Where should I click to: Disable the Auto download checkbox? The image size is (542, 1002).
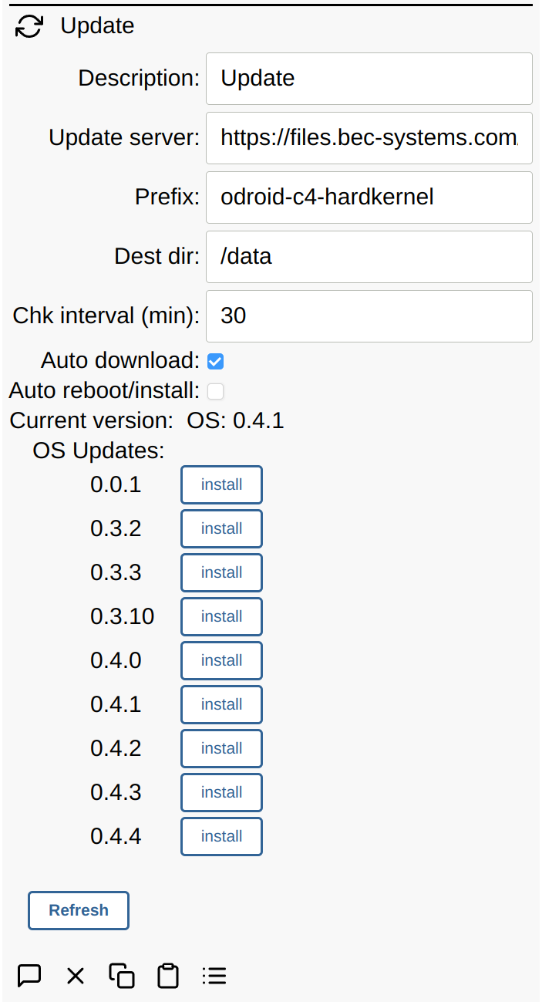(x=216, y=361)
